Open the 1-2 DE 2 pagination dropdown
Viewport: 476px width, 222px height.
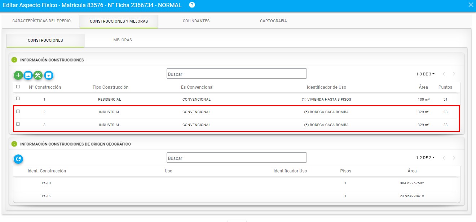[425, 158]
